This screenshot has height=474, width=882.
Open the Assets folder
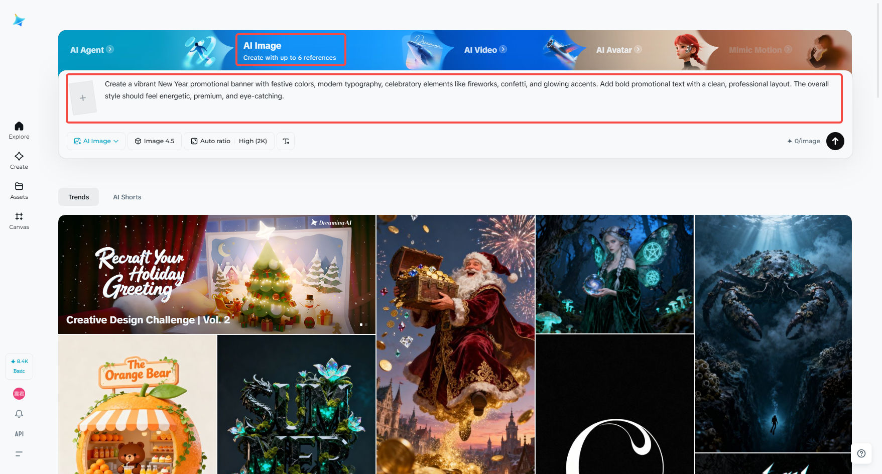pos(19,190)
